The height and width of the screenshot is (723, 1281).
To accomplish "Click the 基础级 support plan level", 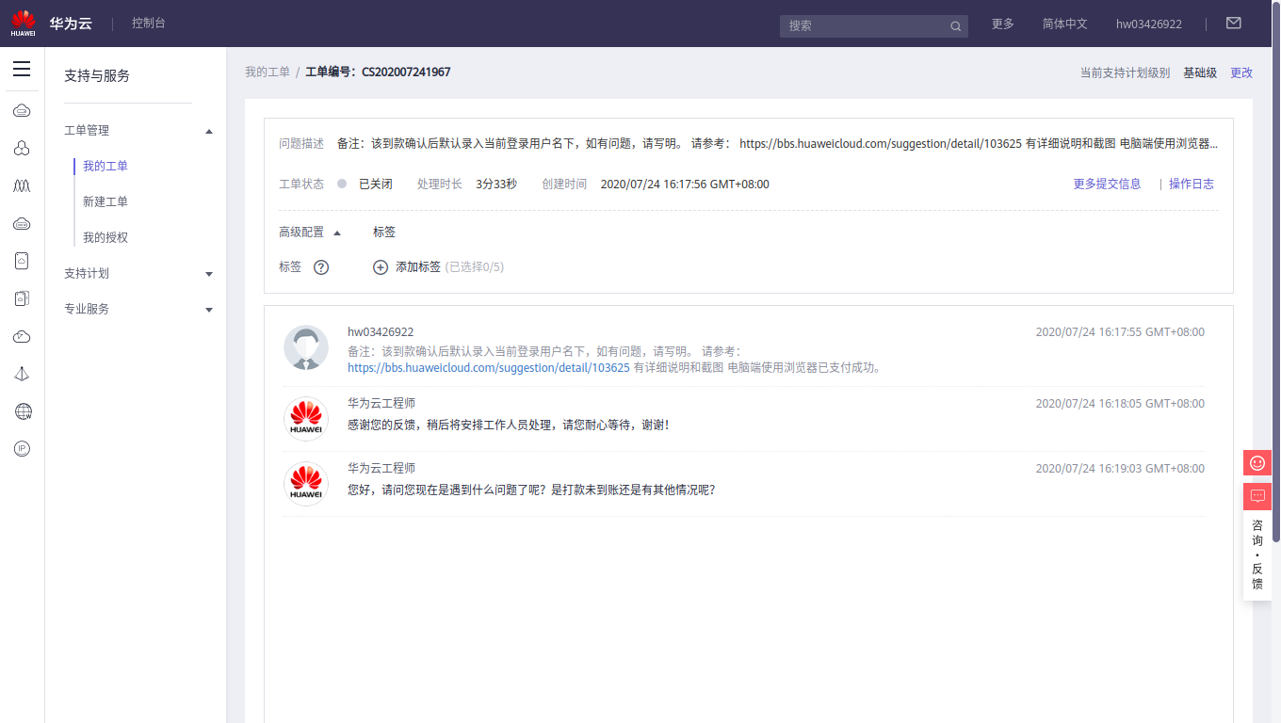I will [1200, 72].
